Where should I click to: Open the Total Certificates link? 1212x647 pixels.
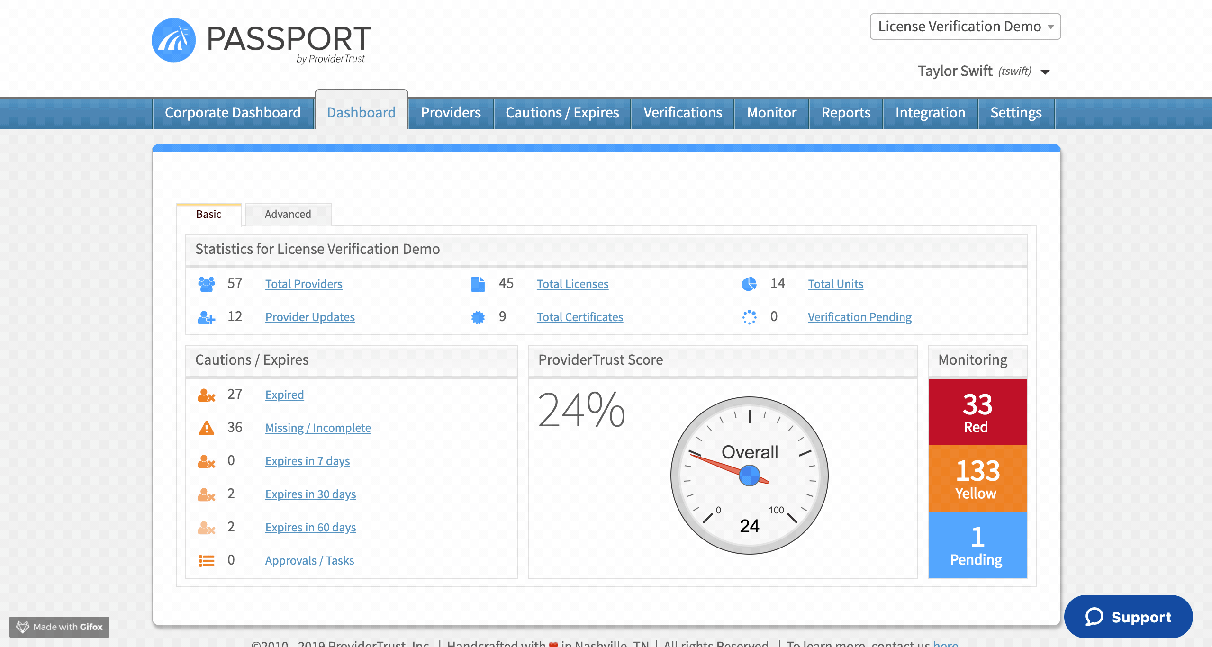point(580,317)
